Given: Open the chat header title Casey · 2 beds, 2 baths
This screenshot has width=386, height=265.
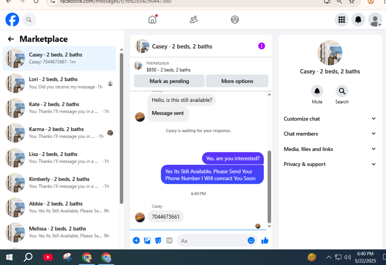Looking at the screenshot, I should pos(182,46).
